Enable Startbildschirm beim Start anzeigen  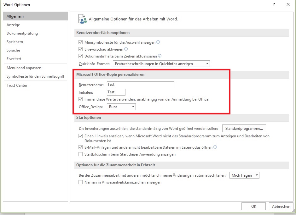click(81, 154)
